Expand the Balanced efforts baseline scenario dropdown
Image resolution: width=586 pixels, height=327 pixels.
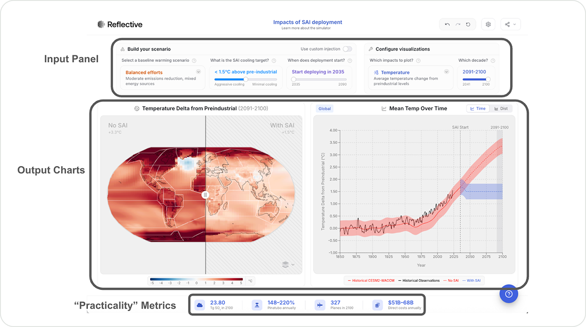[198, 71]
